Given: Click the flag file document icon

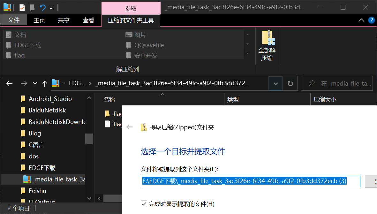Looking at the screenshot, I should [x=108, y=124].
